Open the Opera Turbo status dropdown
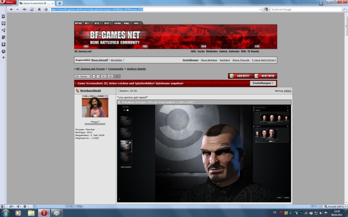Screen dimensions: 348x217 (x=26, y=206)
